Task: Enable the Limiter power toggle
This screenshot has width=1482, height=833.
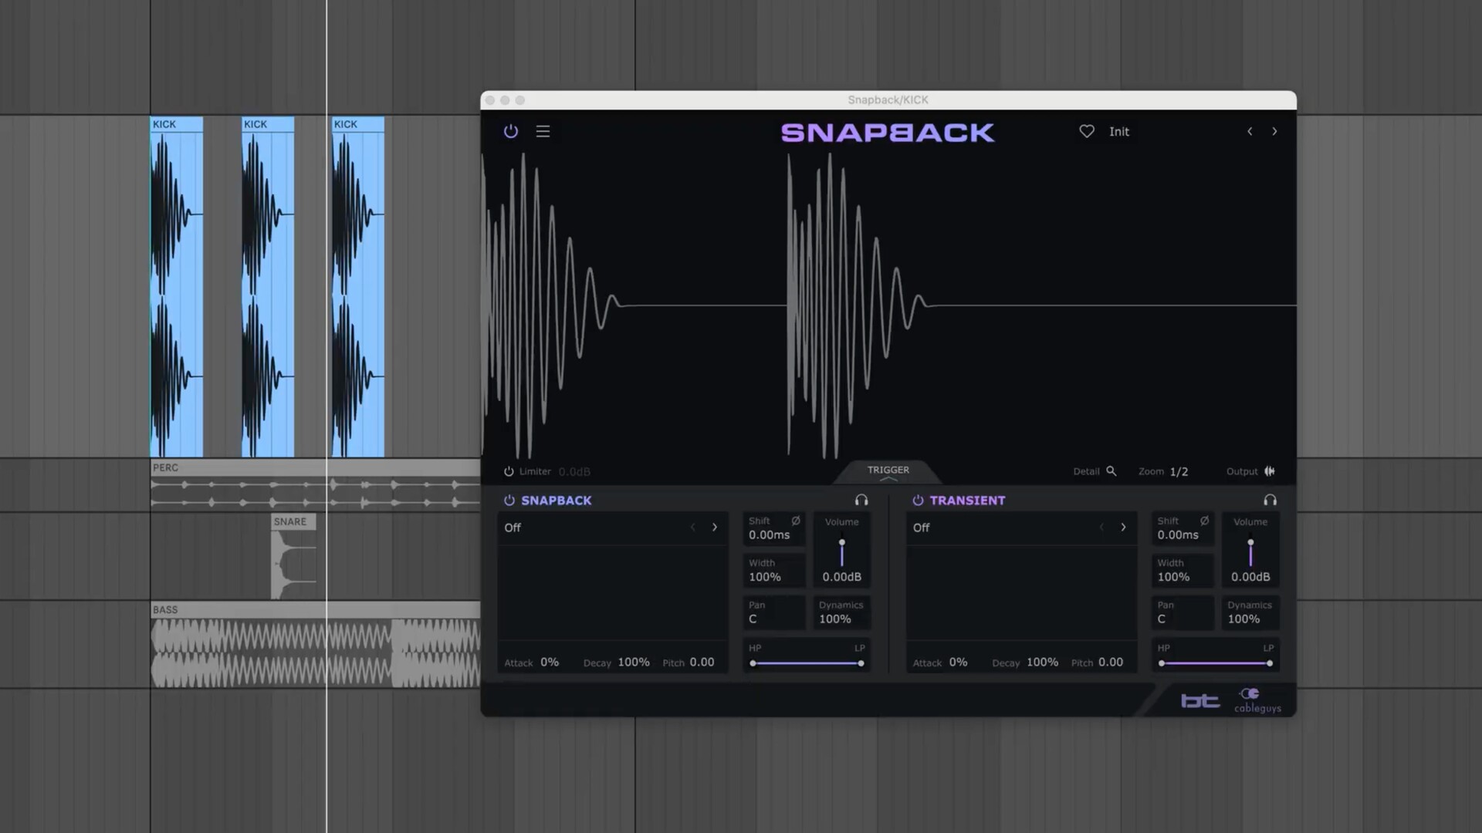Action: point(509,471)
